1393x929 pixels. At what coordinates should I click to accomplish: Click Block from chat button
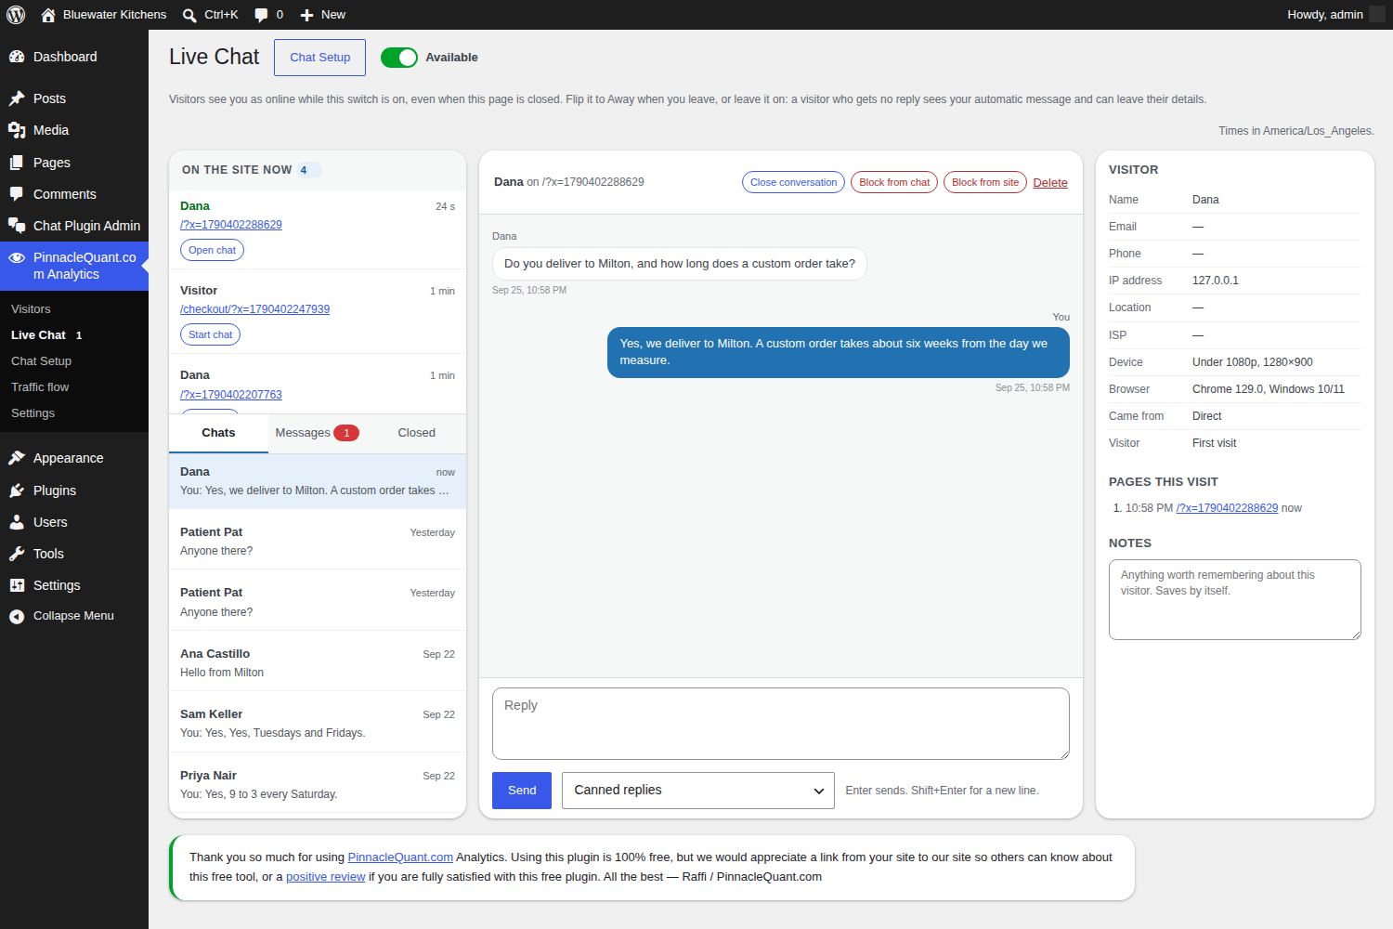(894, 182)
